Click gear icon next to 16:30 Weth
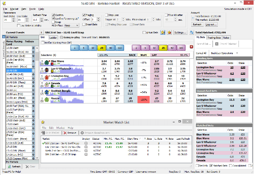 [34, 48]
